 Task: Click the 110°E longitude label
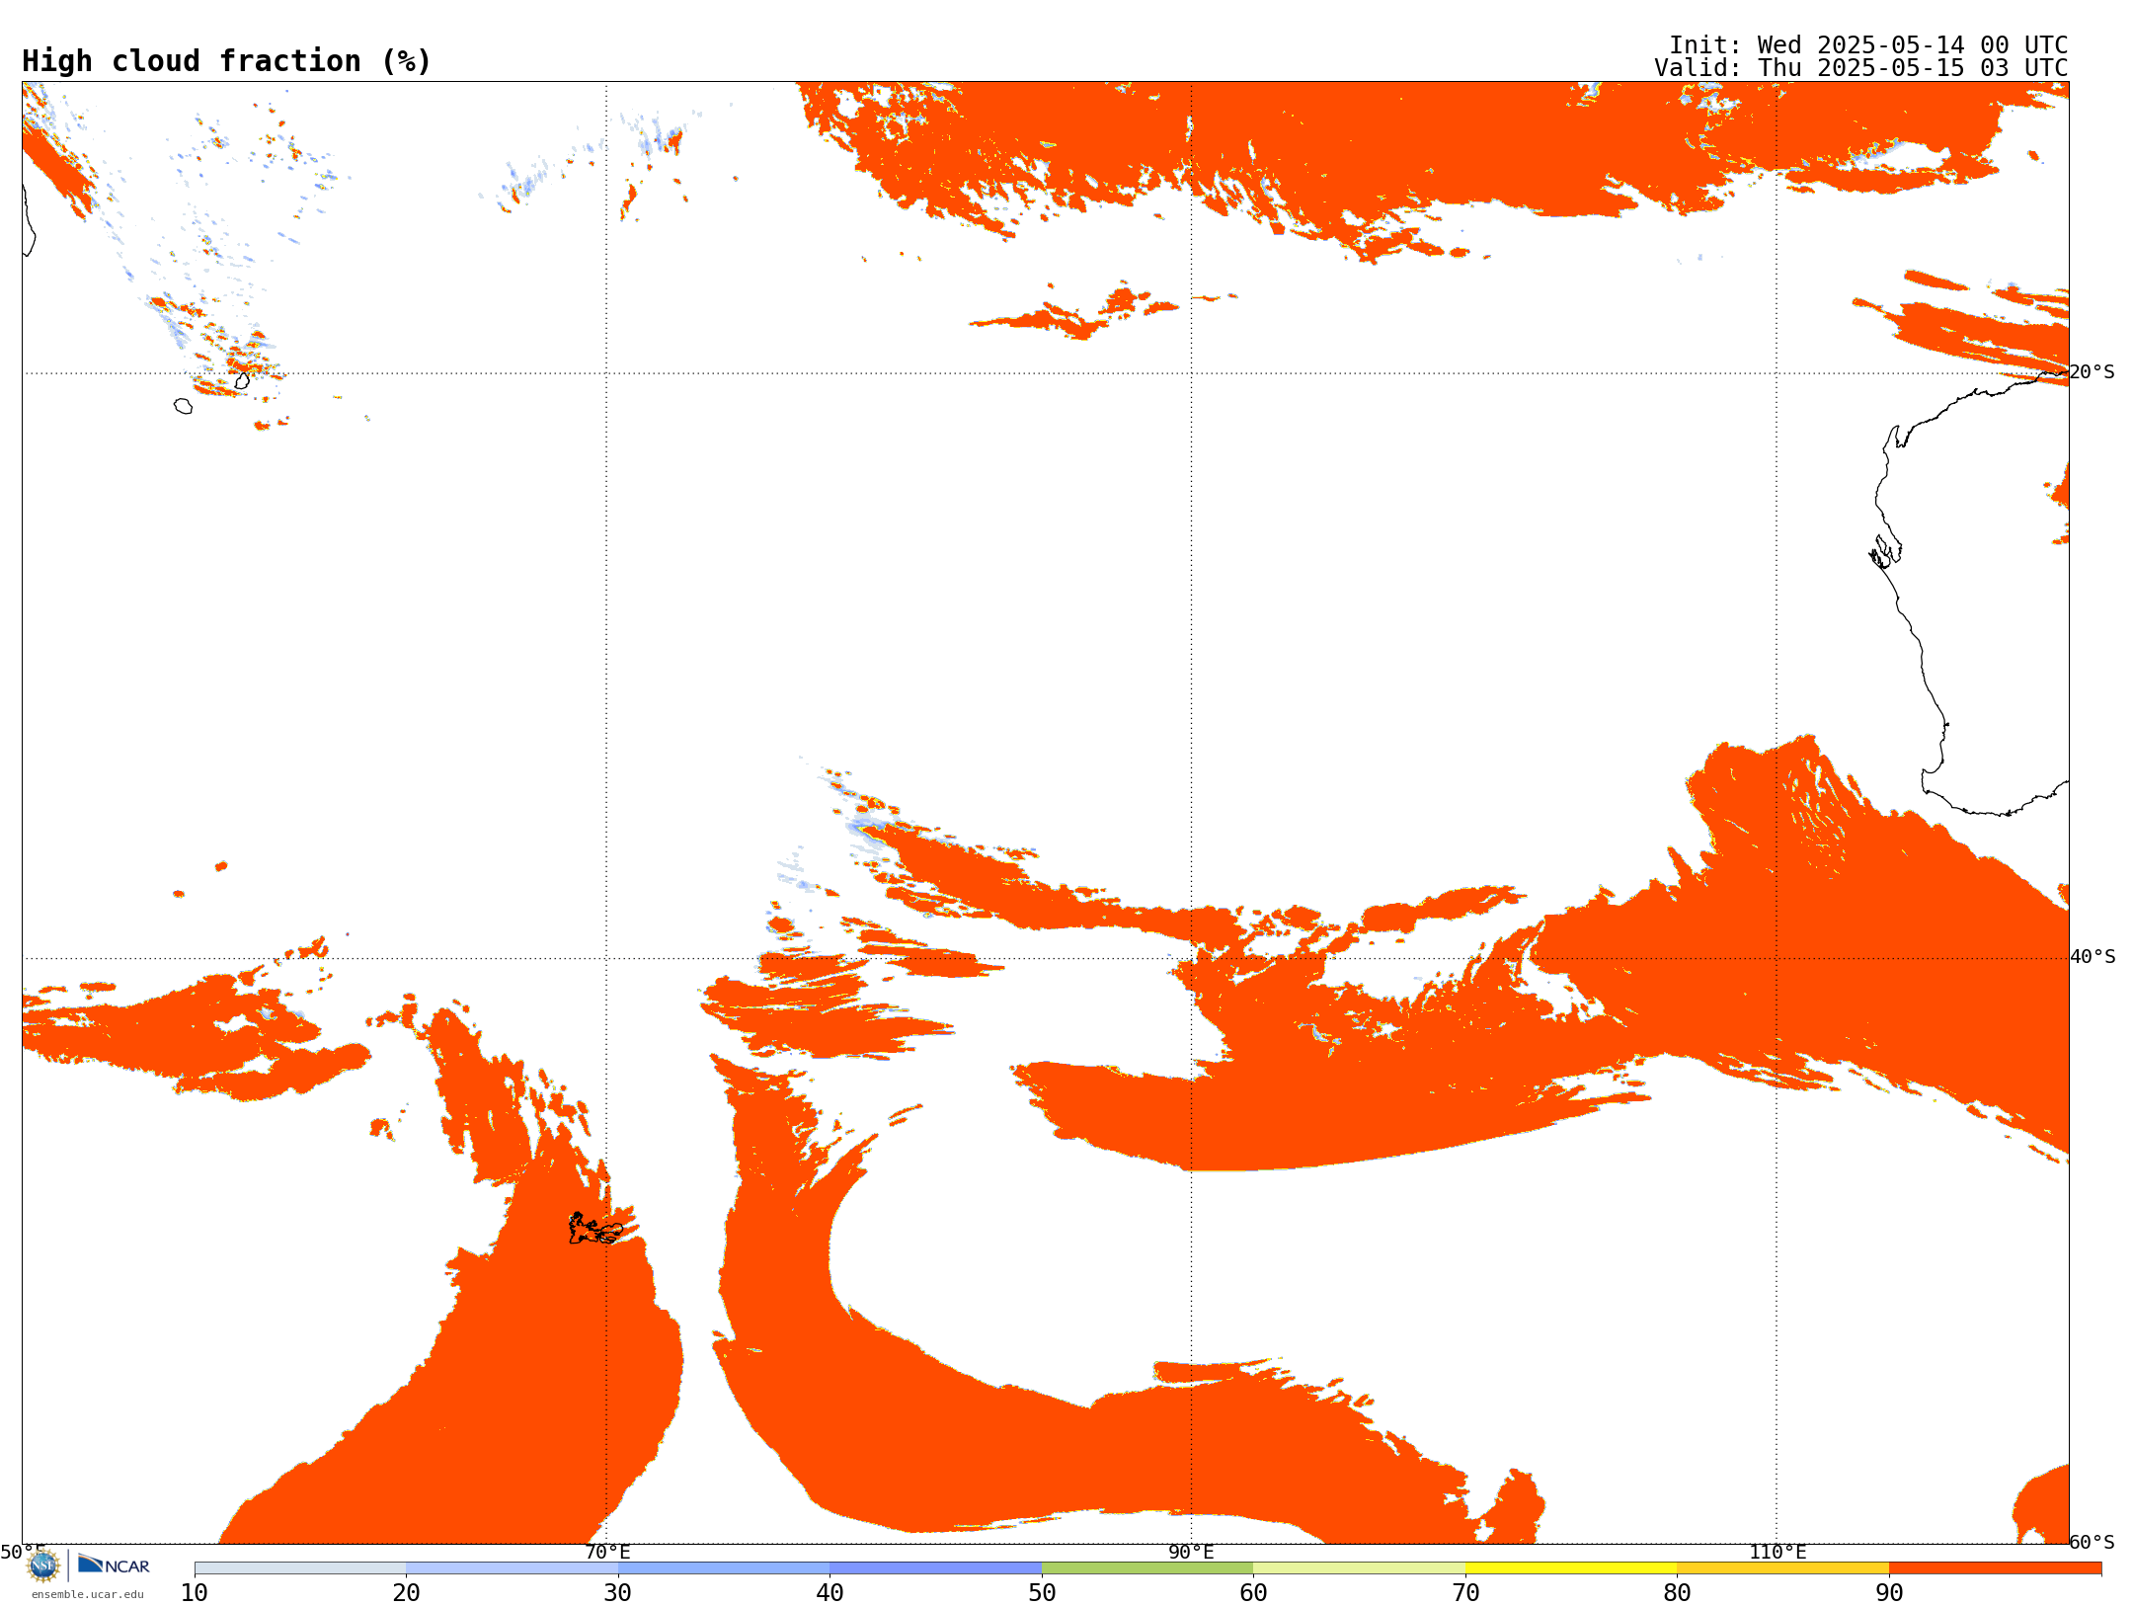pos(1777,1552)
